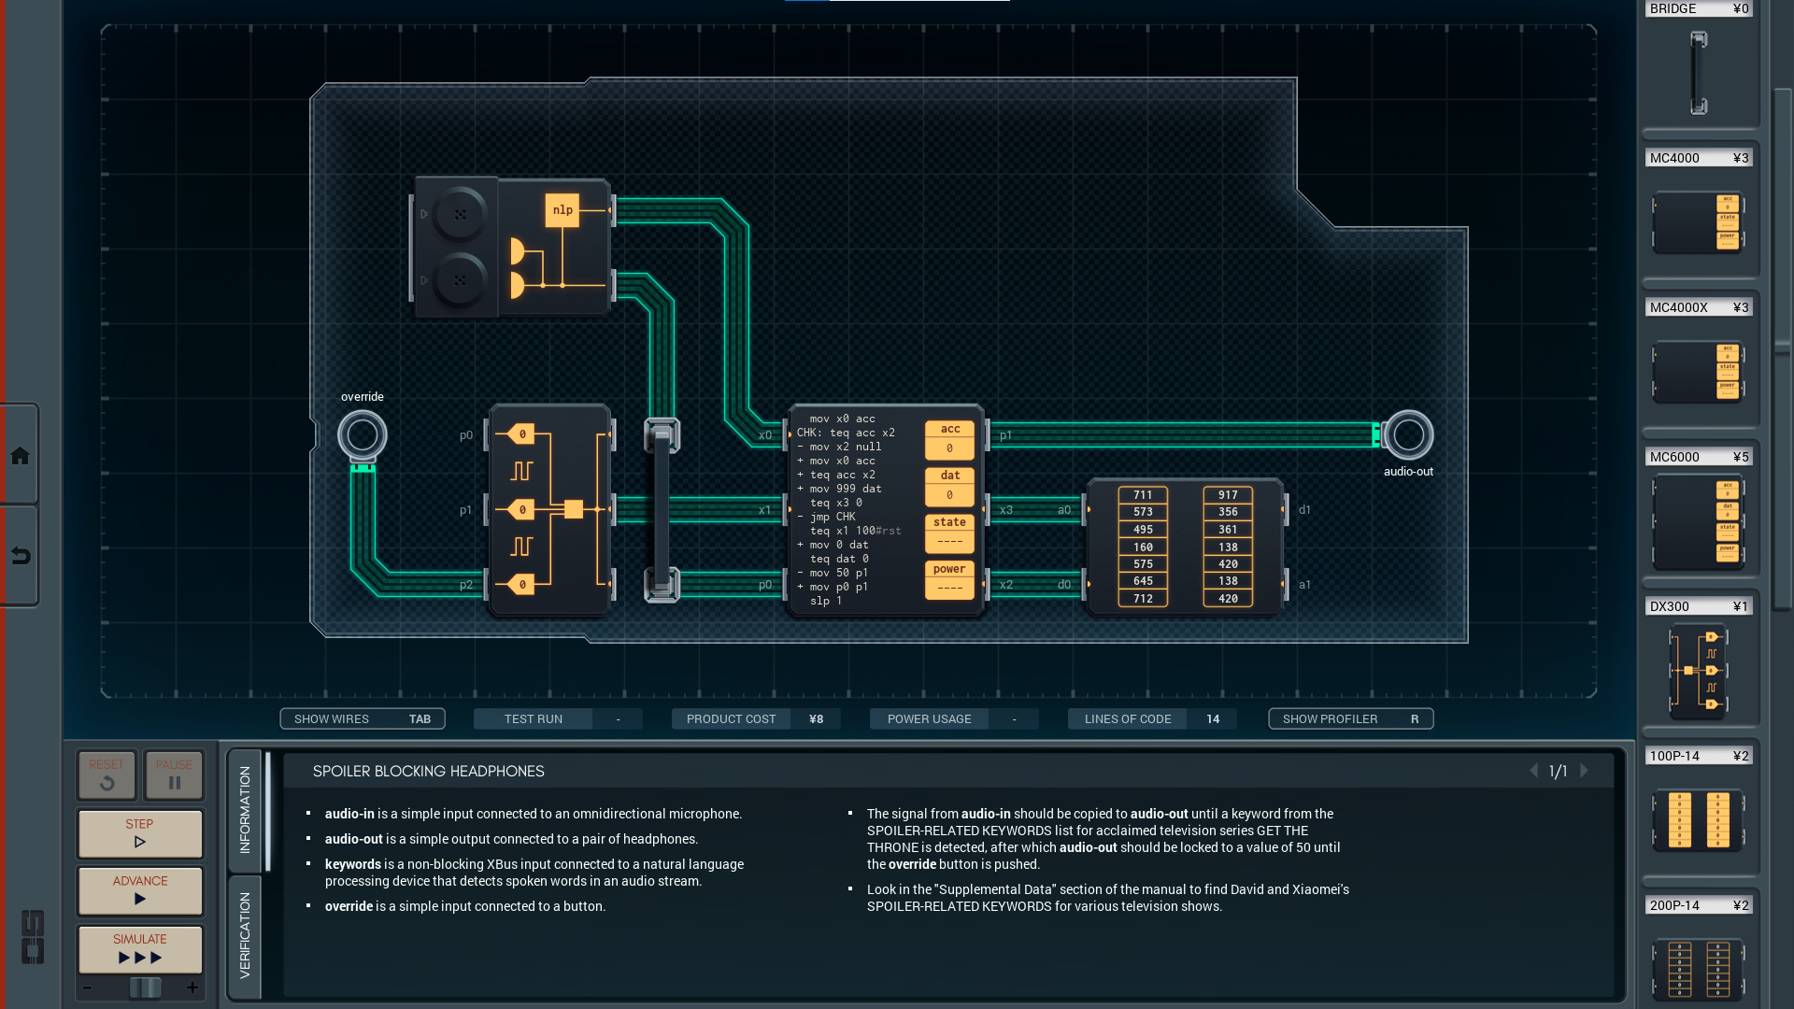The image size is (1794, 1009).
Task: Click the audio-out output pin
Action: coord(1407,434)
